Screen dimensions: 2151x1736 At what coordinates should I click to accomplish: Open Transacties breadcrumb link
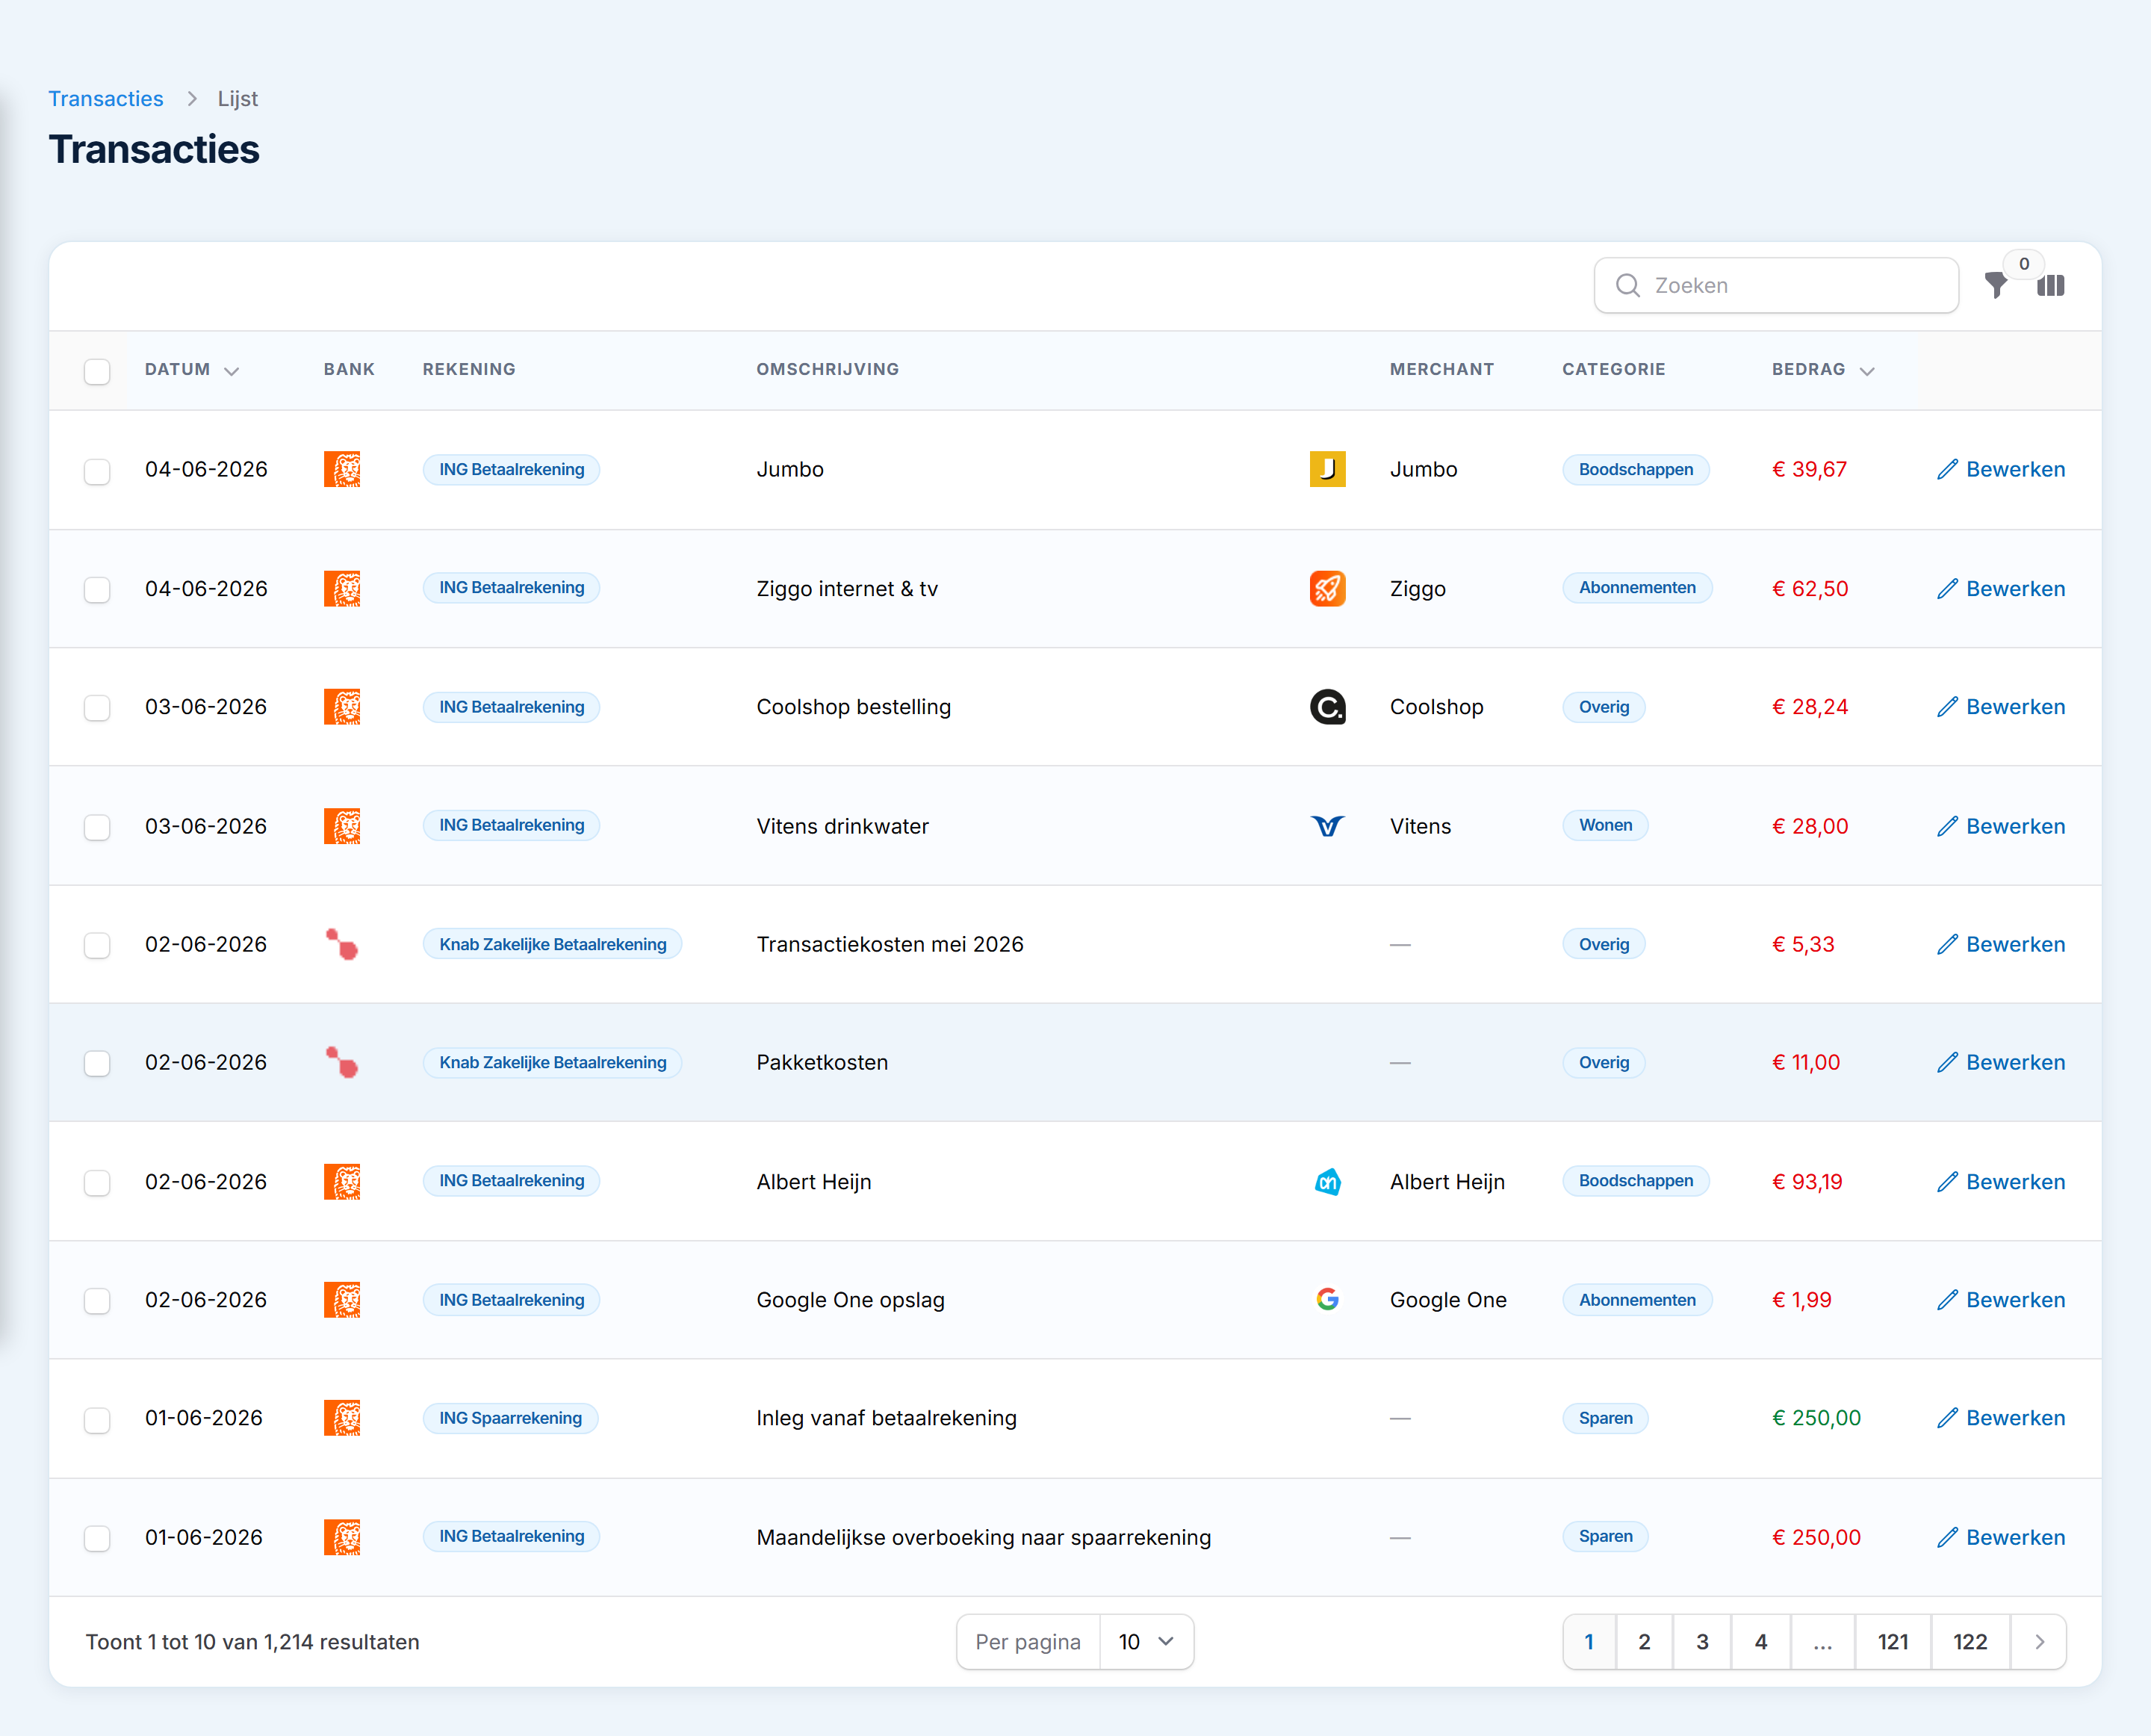tap(106, 99)
